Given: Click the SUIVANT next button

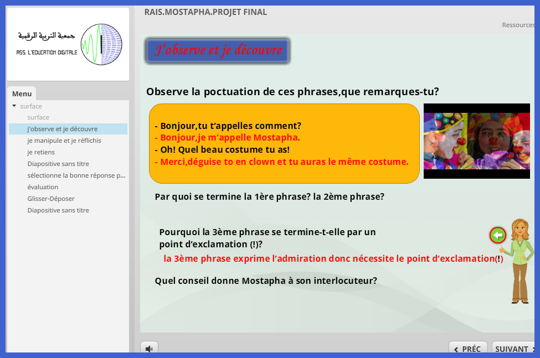Looking at the screenshot, I should coord(513,348).
